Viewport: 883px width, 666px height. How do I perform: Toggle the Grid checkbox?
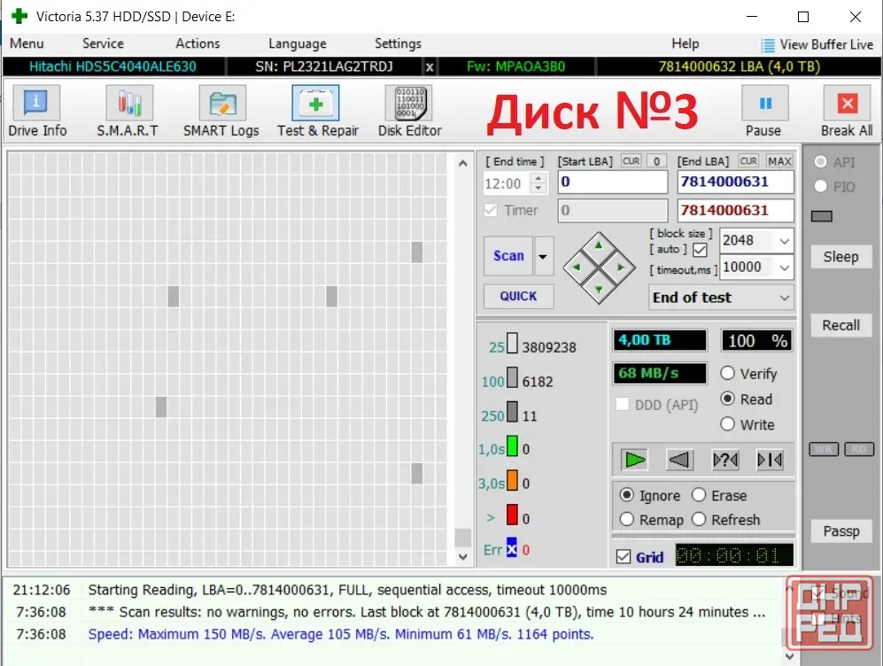click(x=624, y=557)
